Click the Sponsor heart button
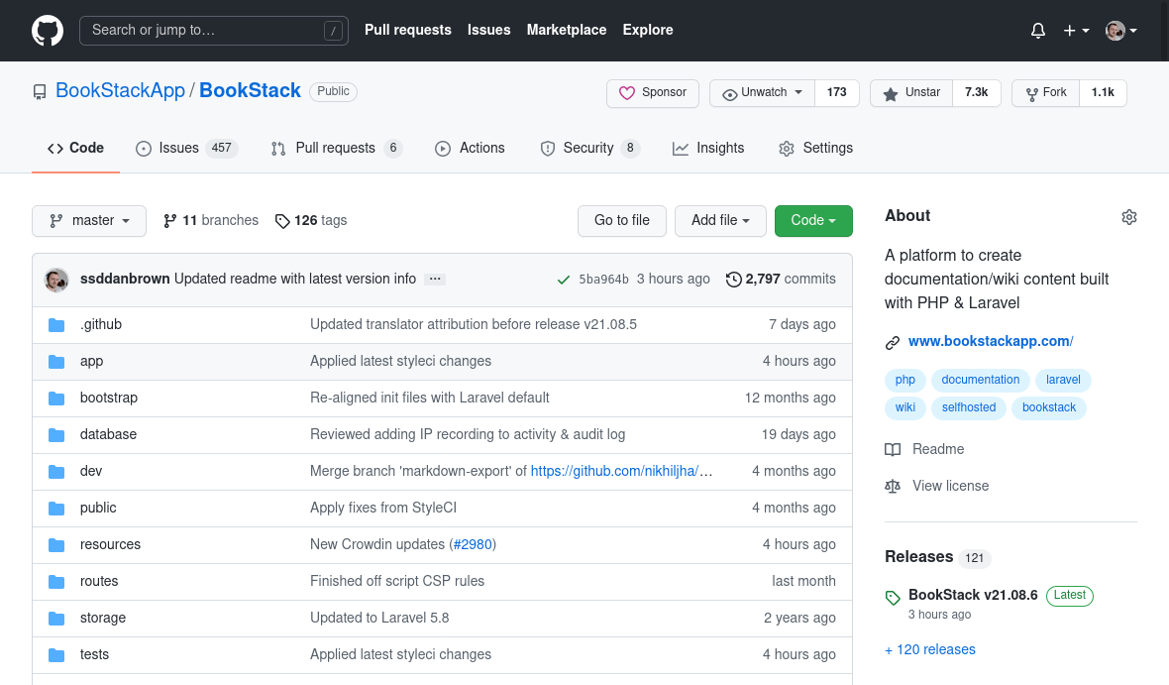 [x=653, y=92]
